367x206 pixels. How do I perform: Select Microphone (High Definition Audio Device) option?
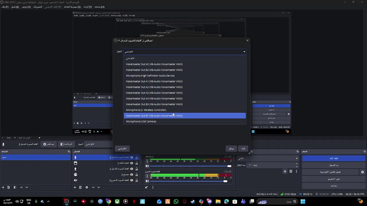(x=185, y=76)
